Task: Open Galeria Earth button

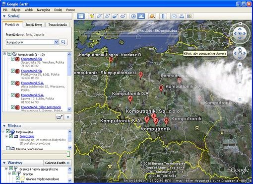Action: point(58,163)
